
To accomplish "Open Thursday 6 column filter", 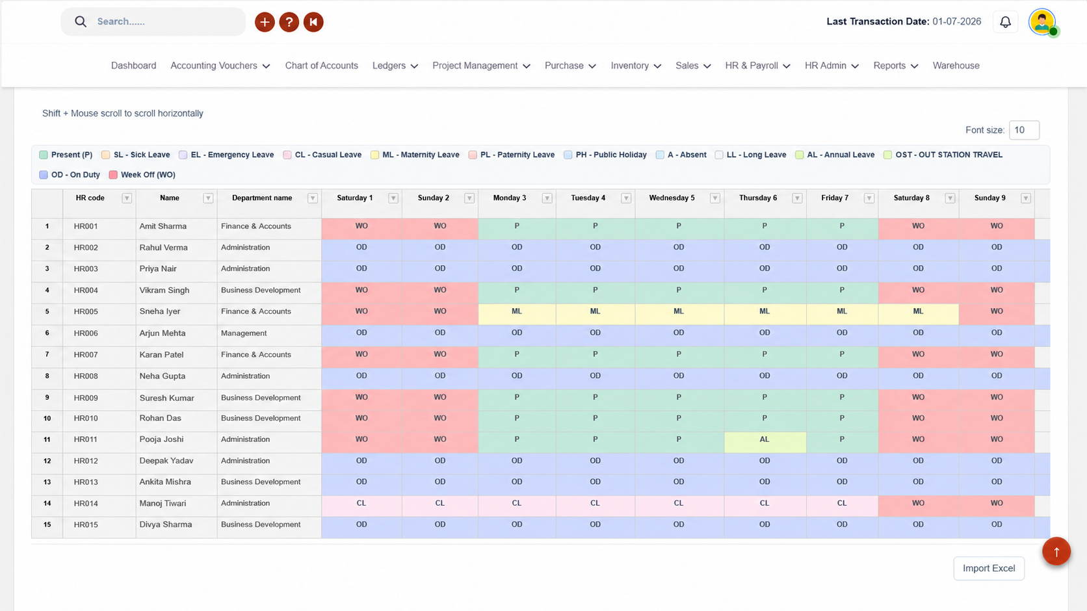I will click(x=797, y=198).
